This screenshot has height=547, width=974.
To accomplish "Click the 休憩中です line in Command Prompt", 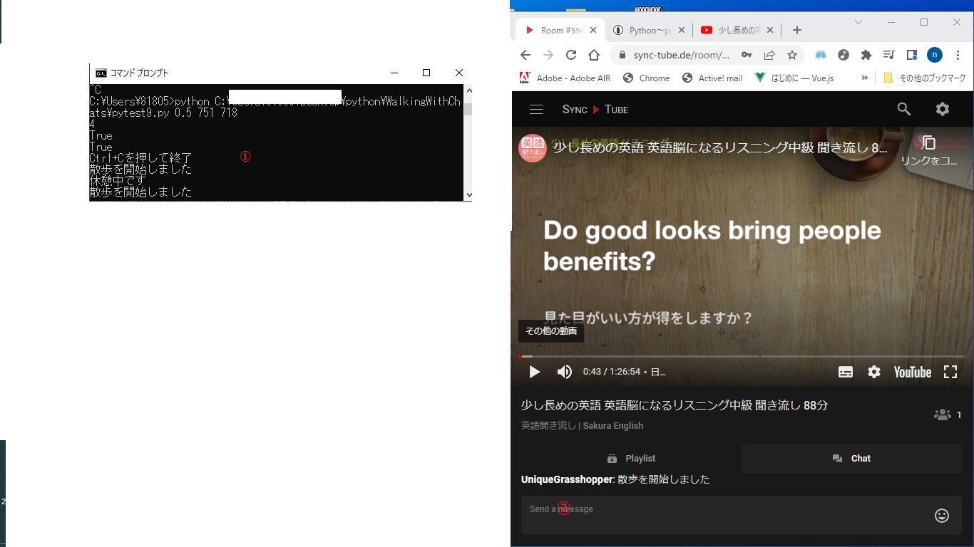I will (118, 181).
